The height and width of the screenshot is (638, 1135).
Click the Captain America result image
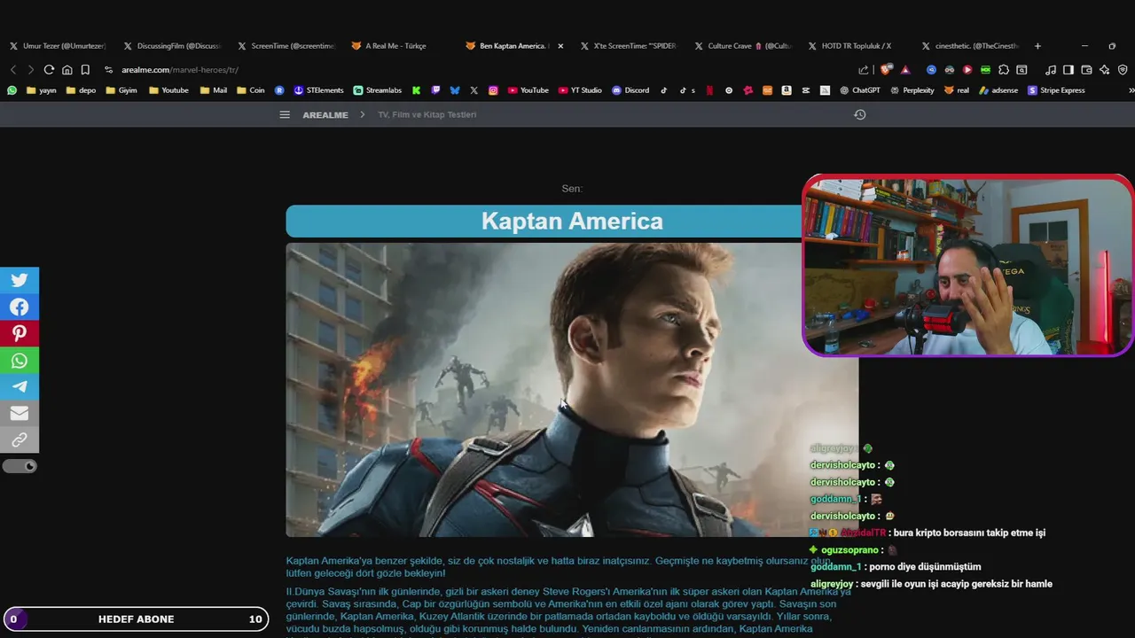point(572,390)
